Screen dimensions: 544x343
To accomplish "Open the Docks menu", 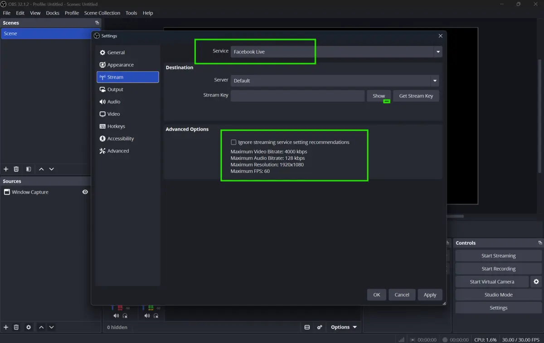I will click(53, 13).
